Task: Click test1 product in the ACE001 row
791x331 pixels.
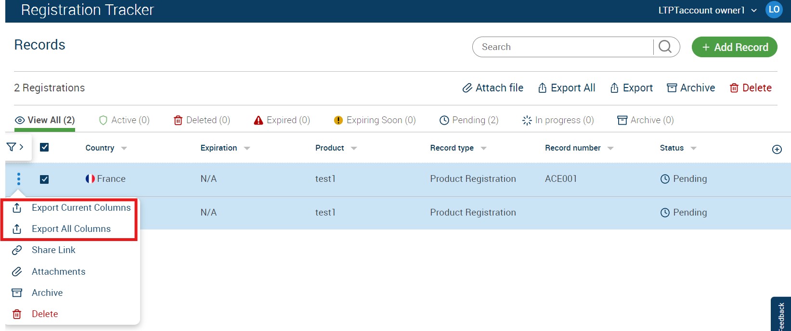Action: click(x=325, y=179)
